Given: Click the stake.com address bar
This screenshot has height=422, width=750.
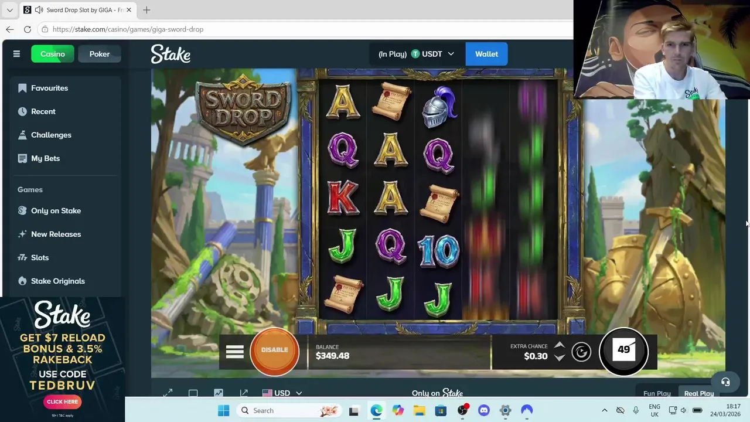Looking at the screenshot, I should [305, 29].
